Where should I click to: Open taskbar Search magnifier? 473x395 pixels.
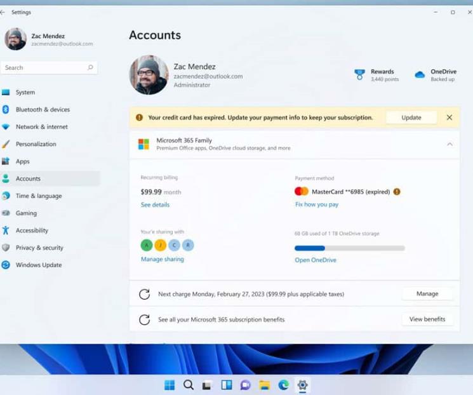189,385
